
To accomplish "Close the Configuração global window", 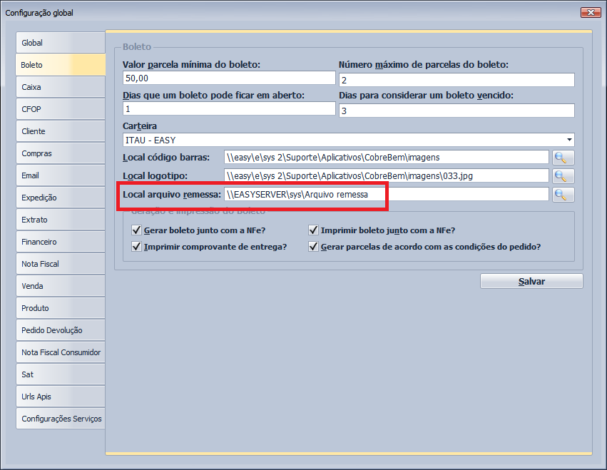I will [x=590, y=12].
